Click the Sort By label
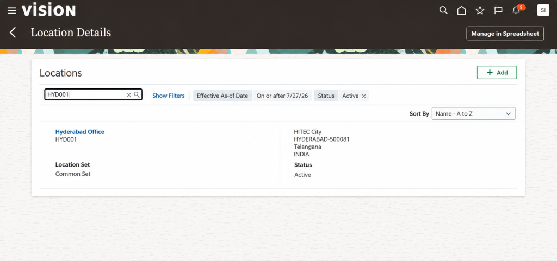The height and width of the screenshot is (261, 557). (419, 114)
